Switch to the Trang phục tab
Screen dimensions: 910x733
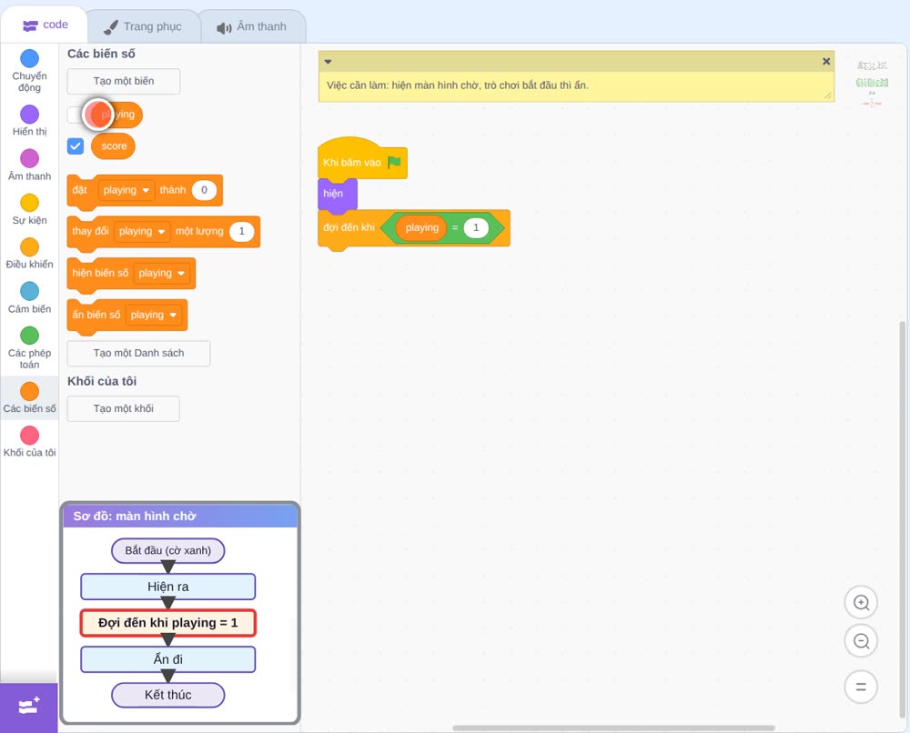click(143, 26)
